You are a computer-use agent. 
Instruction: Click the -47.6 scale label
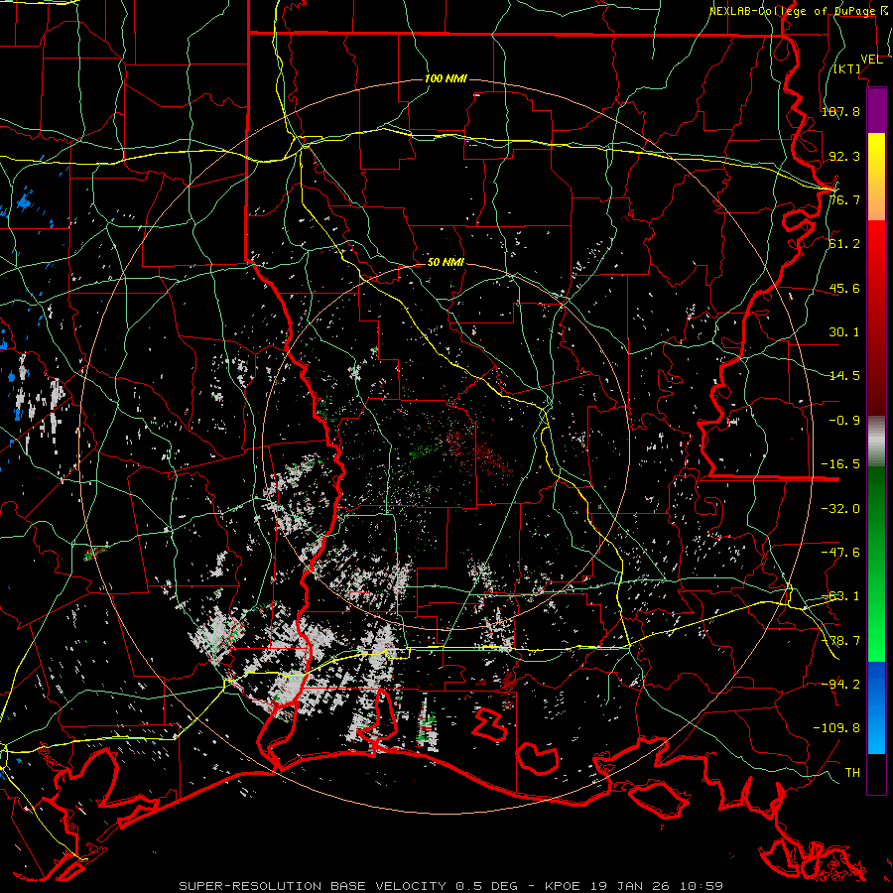tap(840, 553)
